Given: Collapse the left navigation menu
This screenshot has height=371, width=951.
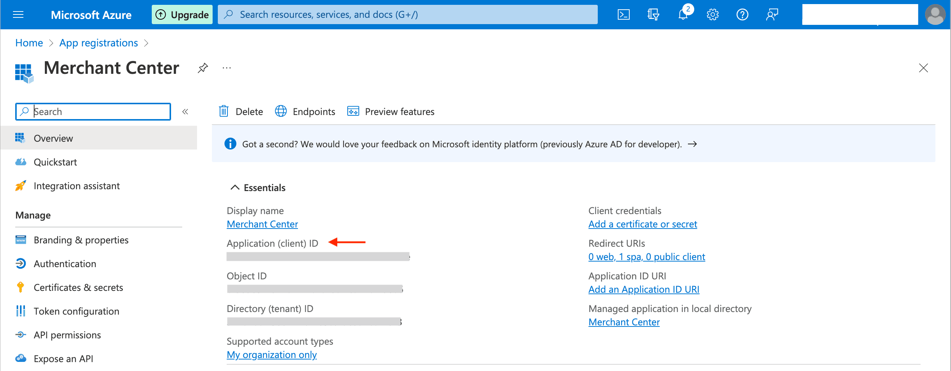Looking at the screenshot, I should point(185,112).
